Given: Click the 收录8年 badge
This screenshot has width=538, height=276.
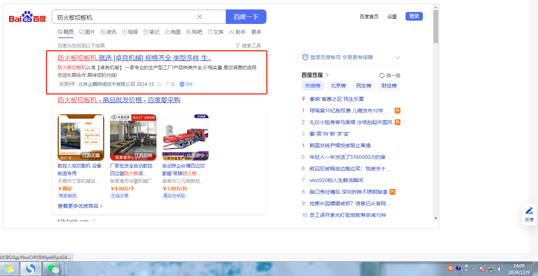Looking at the screenshot, I should pyautogui.click(x=67, y=84).
